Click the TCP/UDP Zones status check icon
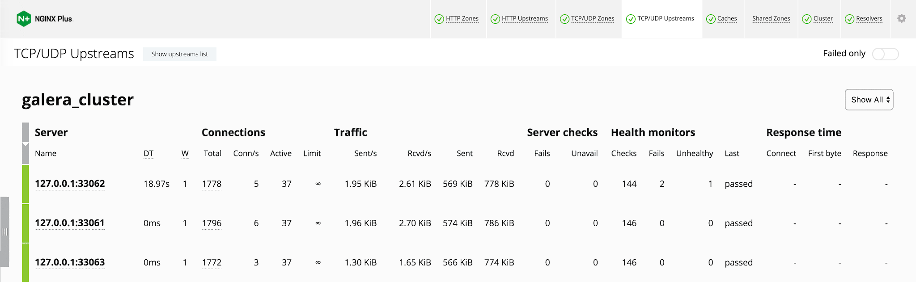 (564, 19)
